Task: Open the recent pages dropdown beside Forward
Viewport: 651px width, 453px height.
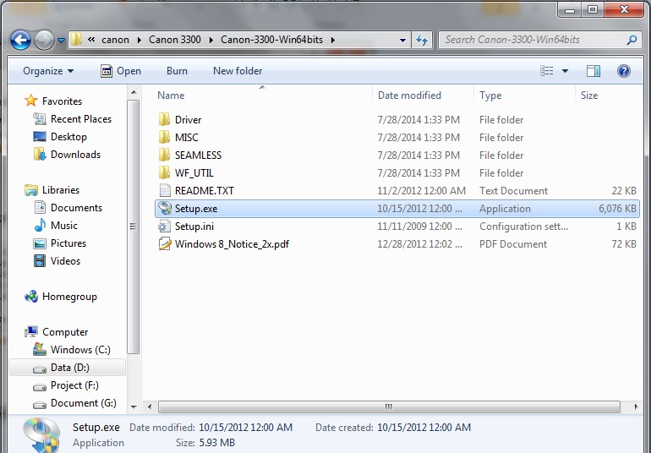Action: coord(61,41)
